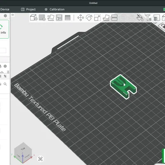
Task: Click the printer settings gear icon
Action: tap(5, 16)
